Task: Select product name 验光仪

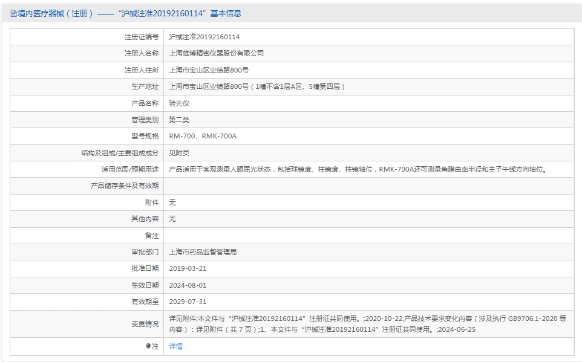Action: coord(179,103)
